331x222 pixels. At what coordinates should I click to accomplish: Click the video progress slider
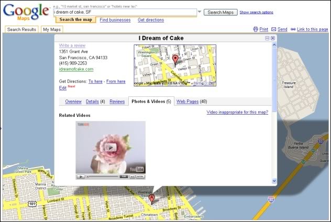click(x=102, y=176)
